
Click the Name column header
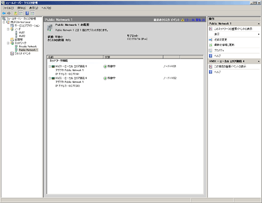[x=75, y=57]
